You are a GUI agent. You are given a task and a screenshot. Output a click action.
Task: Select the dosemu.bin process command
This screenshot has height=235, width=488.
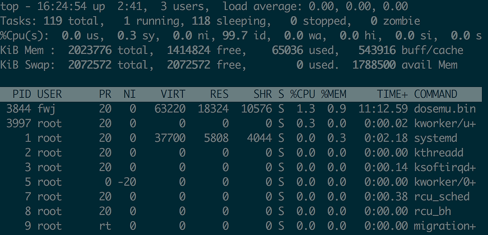[x=445, y=109]
